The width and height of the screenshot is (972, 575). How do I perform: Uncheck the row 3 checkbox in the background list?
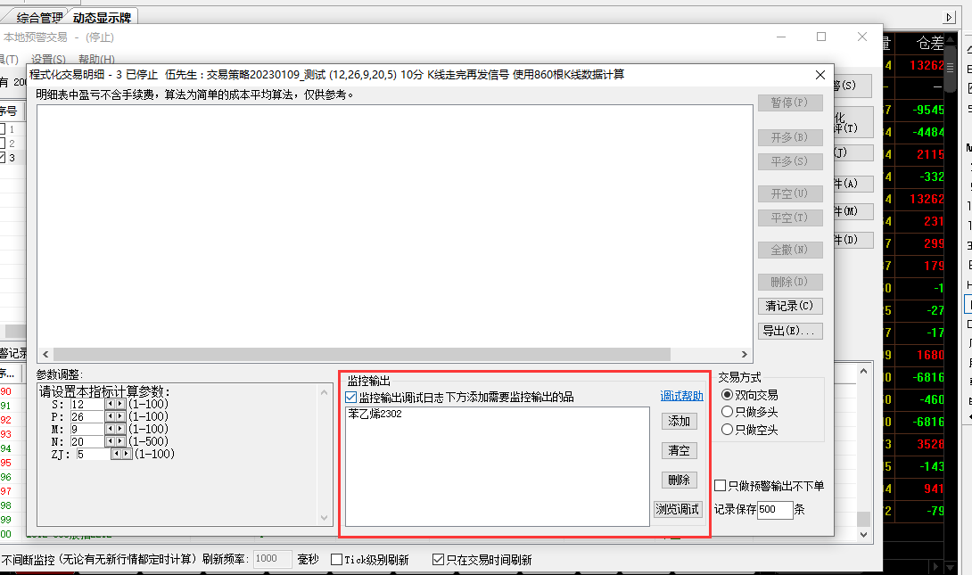3,158
